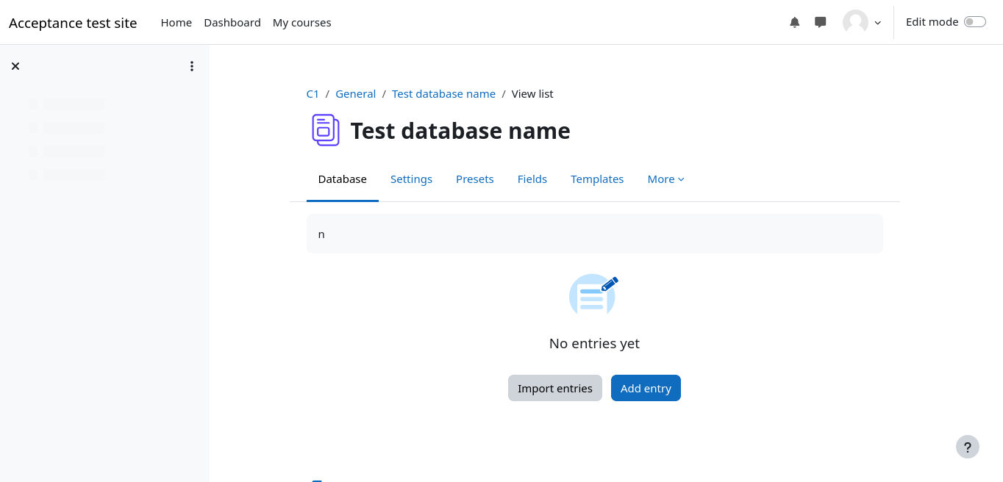Click the Import entries button

point(554,388)
